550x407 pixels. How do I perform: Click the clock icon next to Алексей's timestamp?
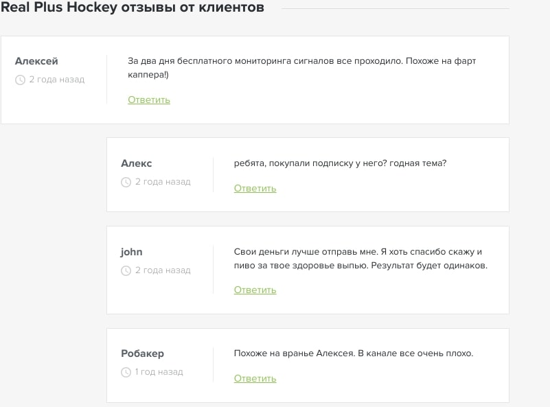[x=21, y=80]
